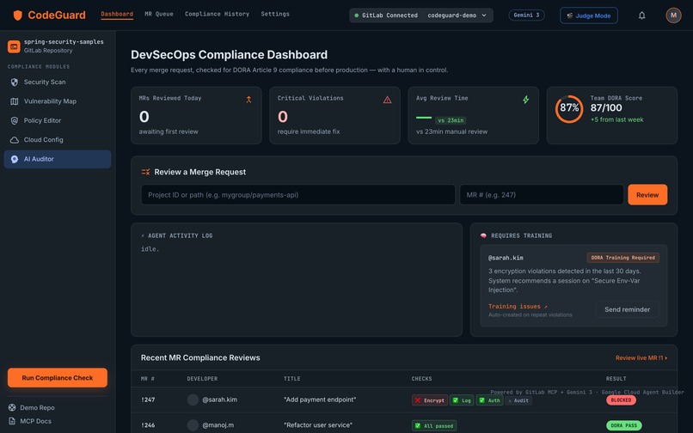Click the Send reminder button
Screen dimensions: 693x433
pos(627,309)
